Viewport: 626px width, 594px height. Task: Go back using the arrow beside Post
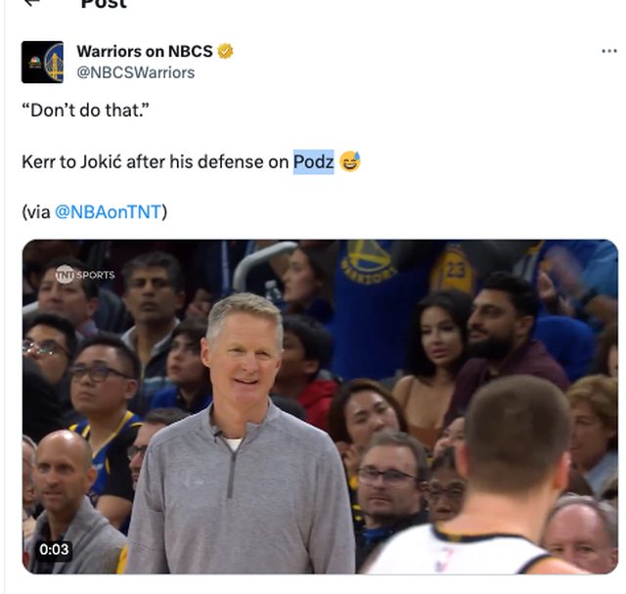32,2
